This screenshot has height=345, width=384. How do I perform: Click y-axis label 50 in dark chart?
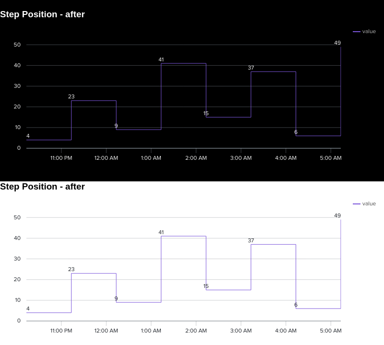tap(17, 45)
